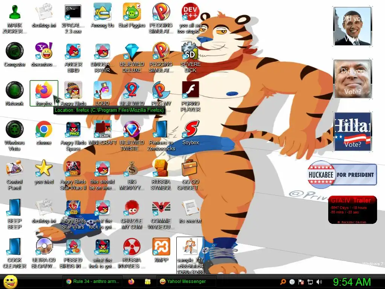Click the 9:54 AM taskbar clock
The height and width of the screenshot is (289, 385).
click(352, 282)
